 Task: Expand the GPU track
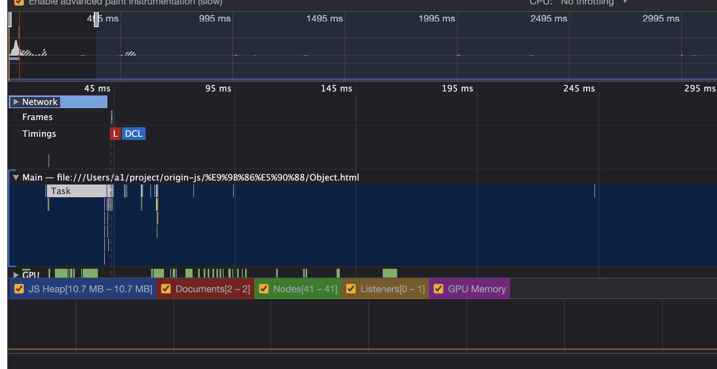coord(16,275)
